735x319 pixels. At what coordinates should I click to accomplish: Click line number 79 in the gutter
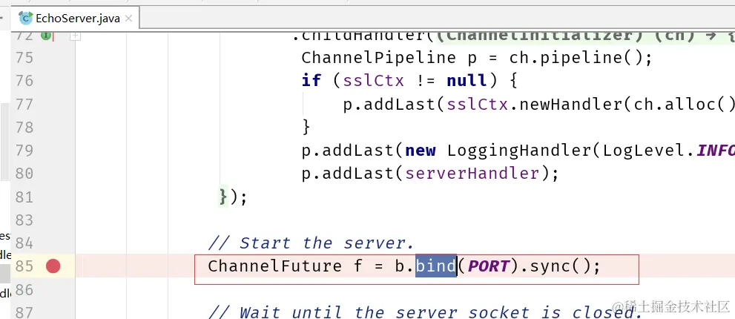(x=24, y=151)
